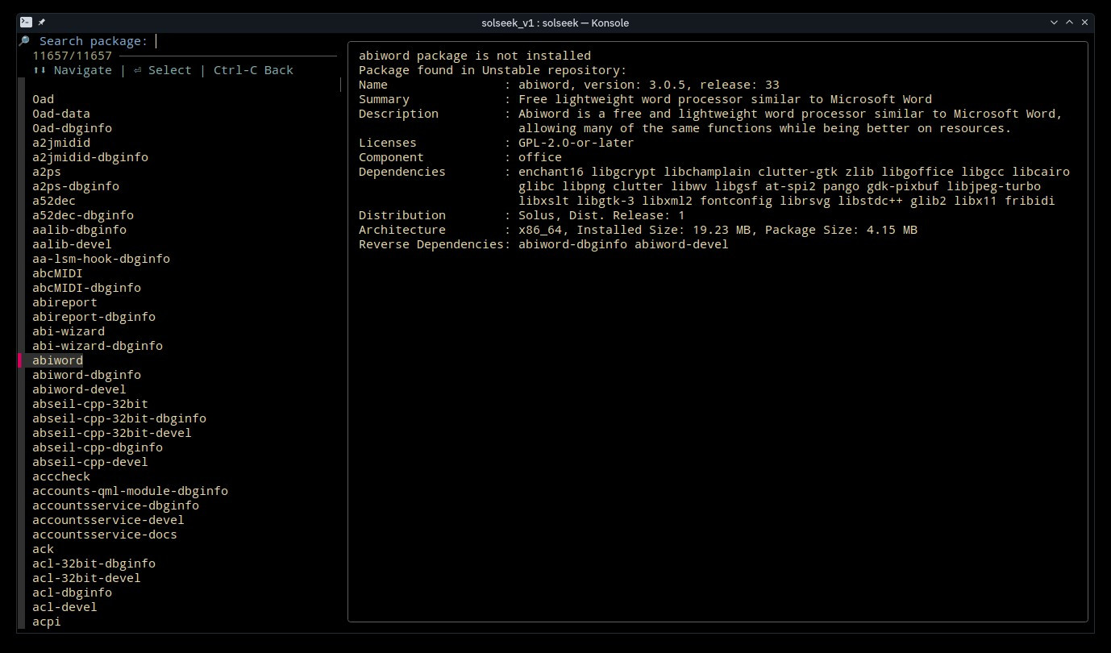The image size is (1111, 653).
Task: Pick the acpi package at list bottom
Action: [47, 622]
